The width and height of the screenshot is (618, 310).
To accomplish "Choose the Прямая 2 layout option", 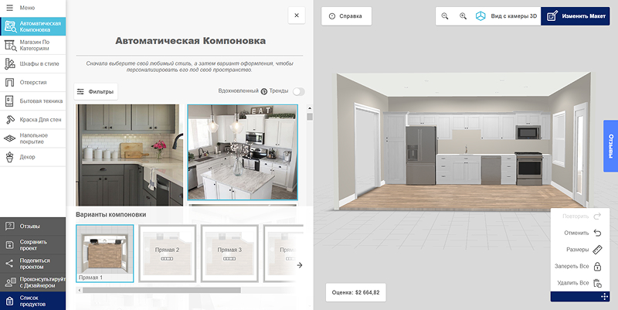I will [167, 254].
